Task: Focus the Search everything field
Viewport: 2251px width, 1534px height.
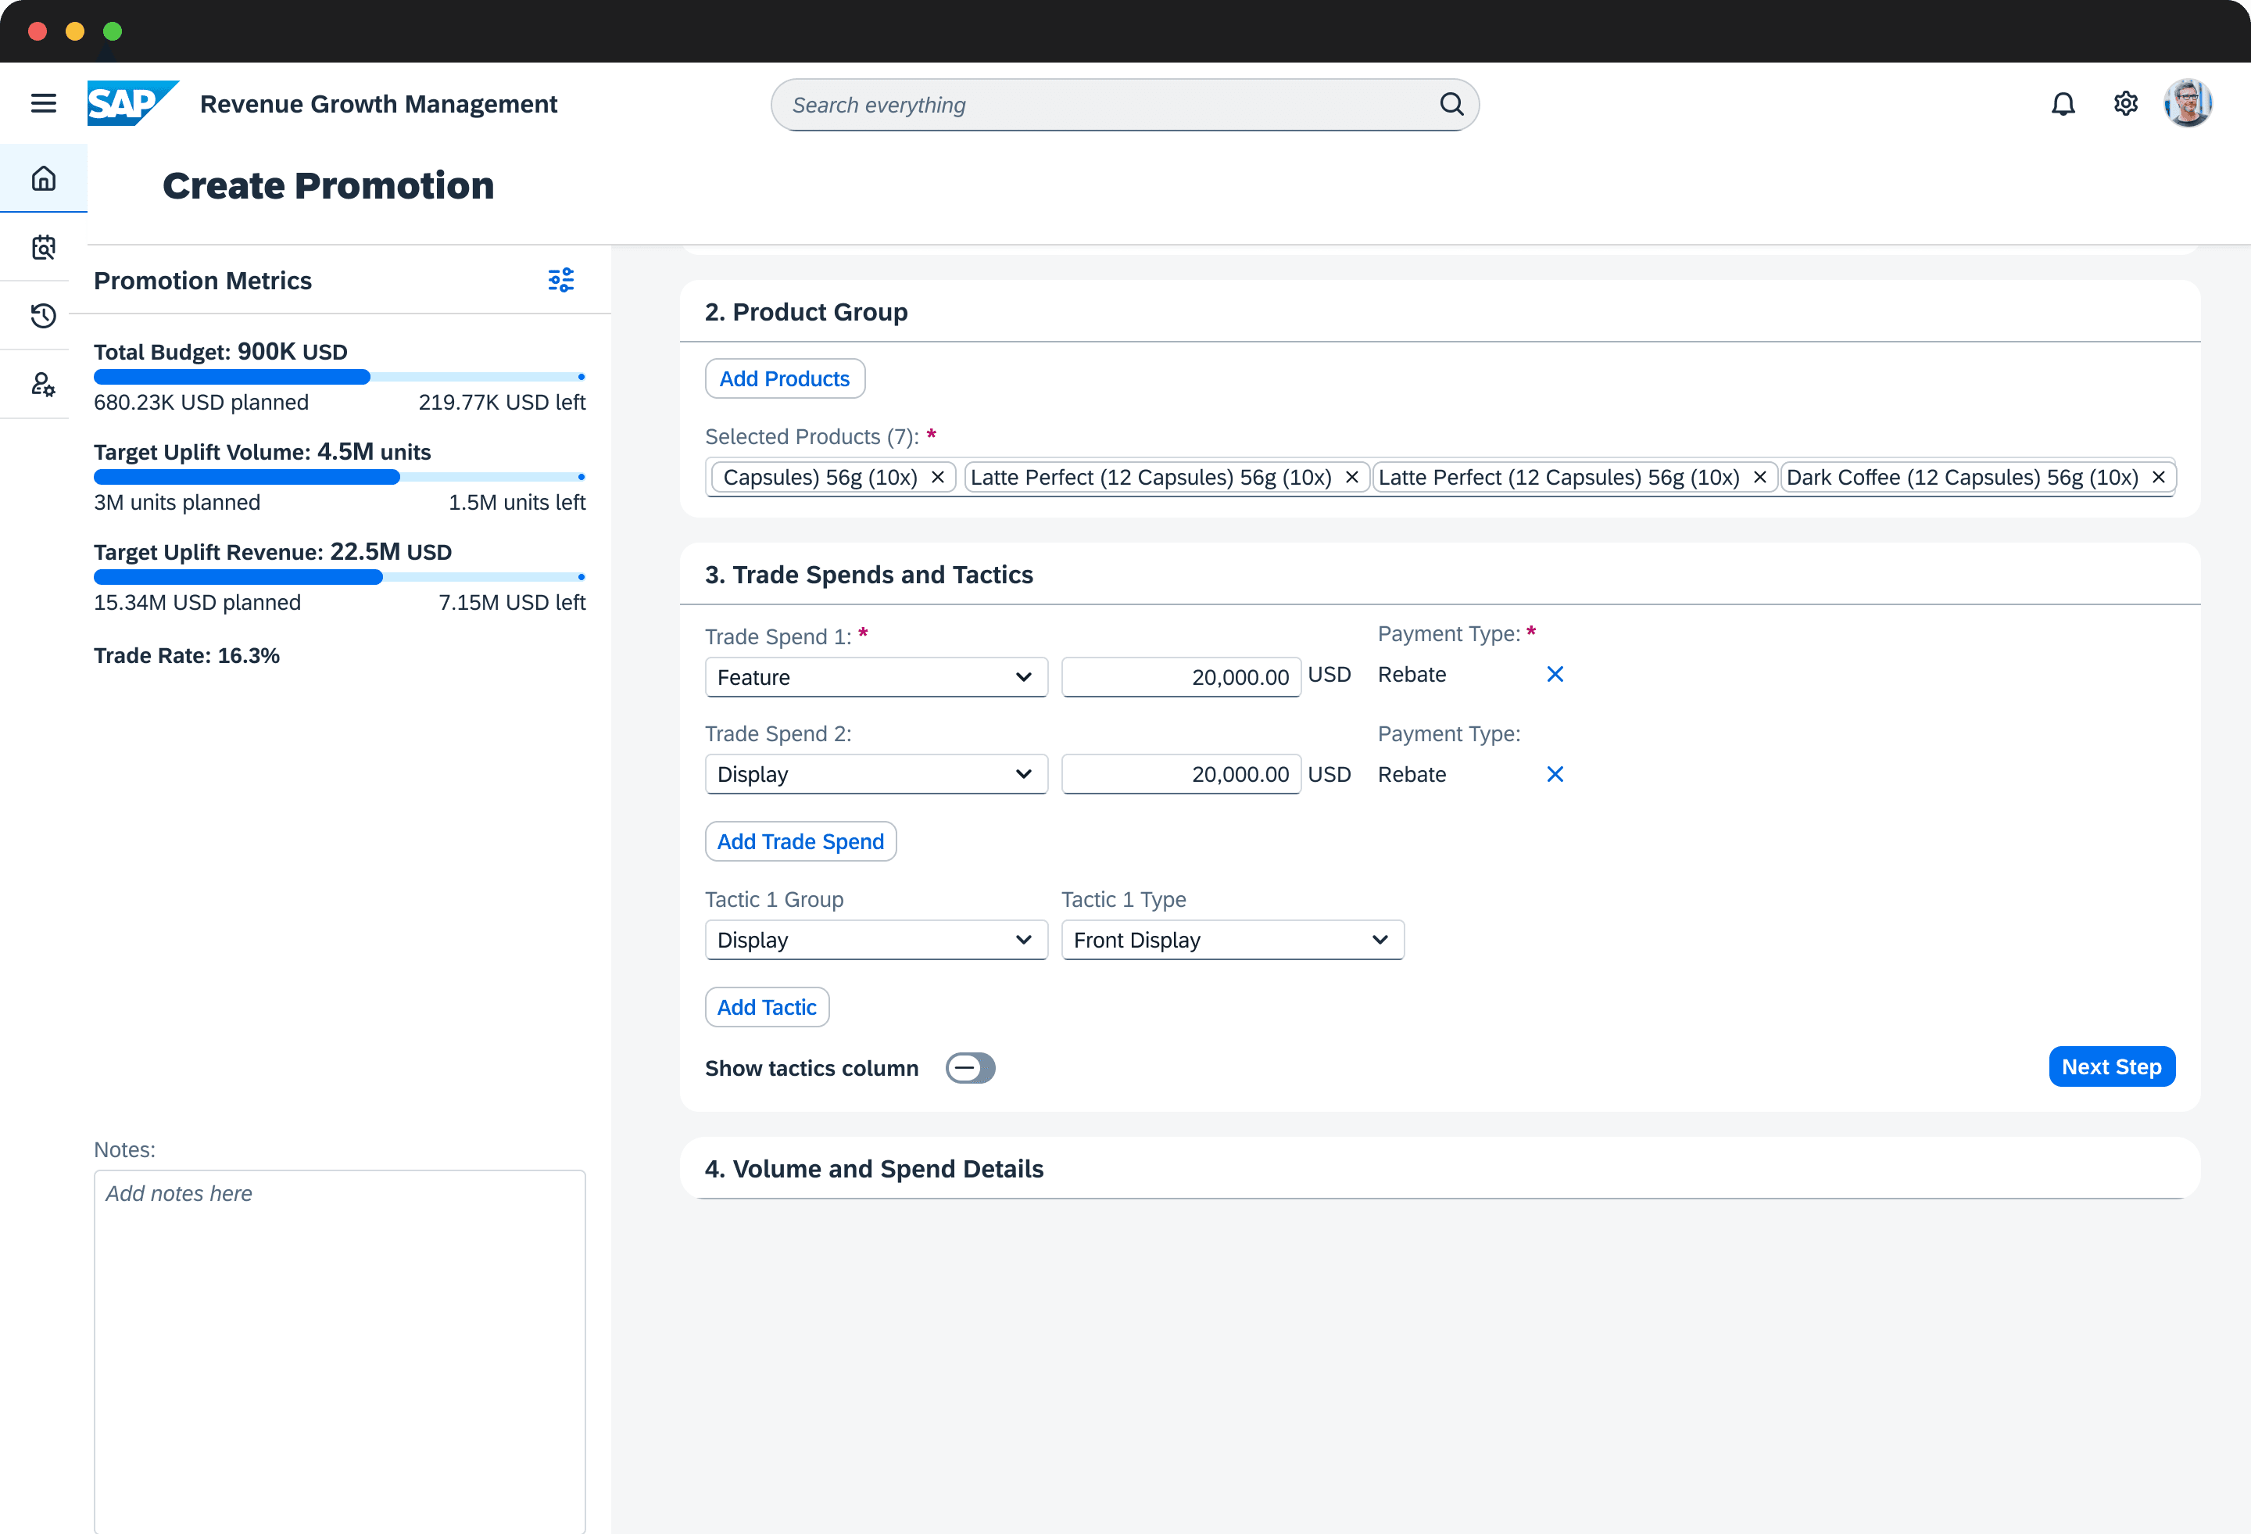Action: click(x=1124, y=105)
